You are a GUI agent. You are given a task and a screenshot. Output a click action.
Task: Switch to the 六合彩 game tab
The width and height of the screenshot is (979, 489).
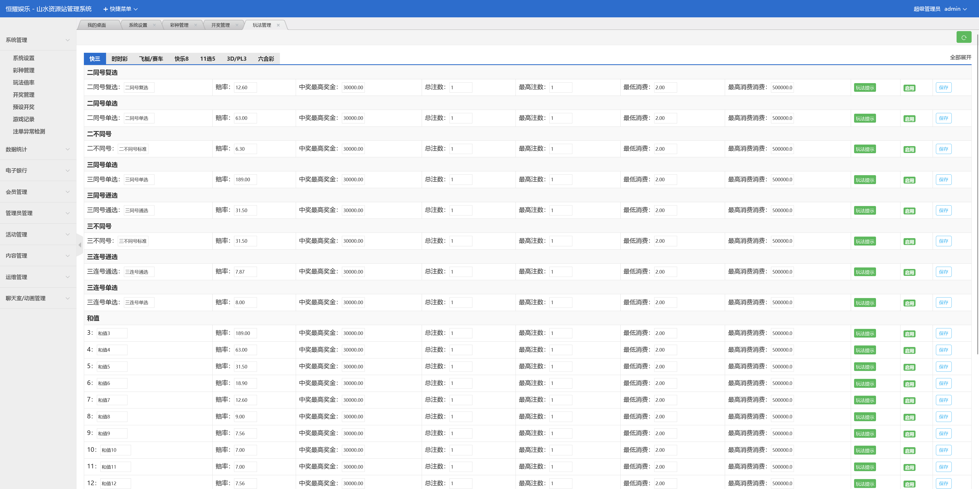[x=266, y=59]
